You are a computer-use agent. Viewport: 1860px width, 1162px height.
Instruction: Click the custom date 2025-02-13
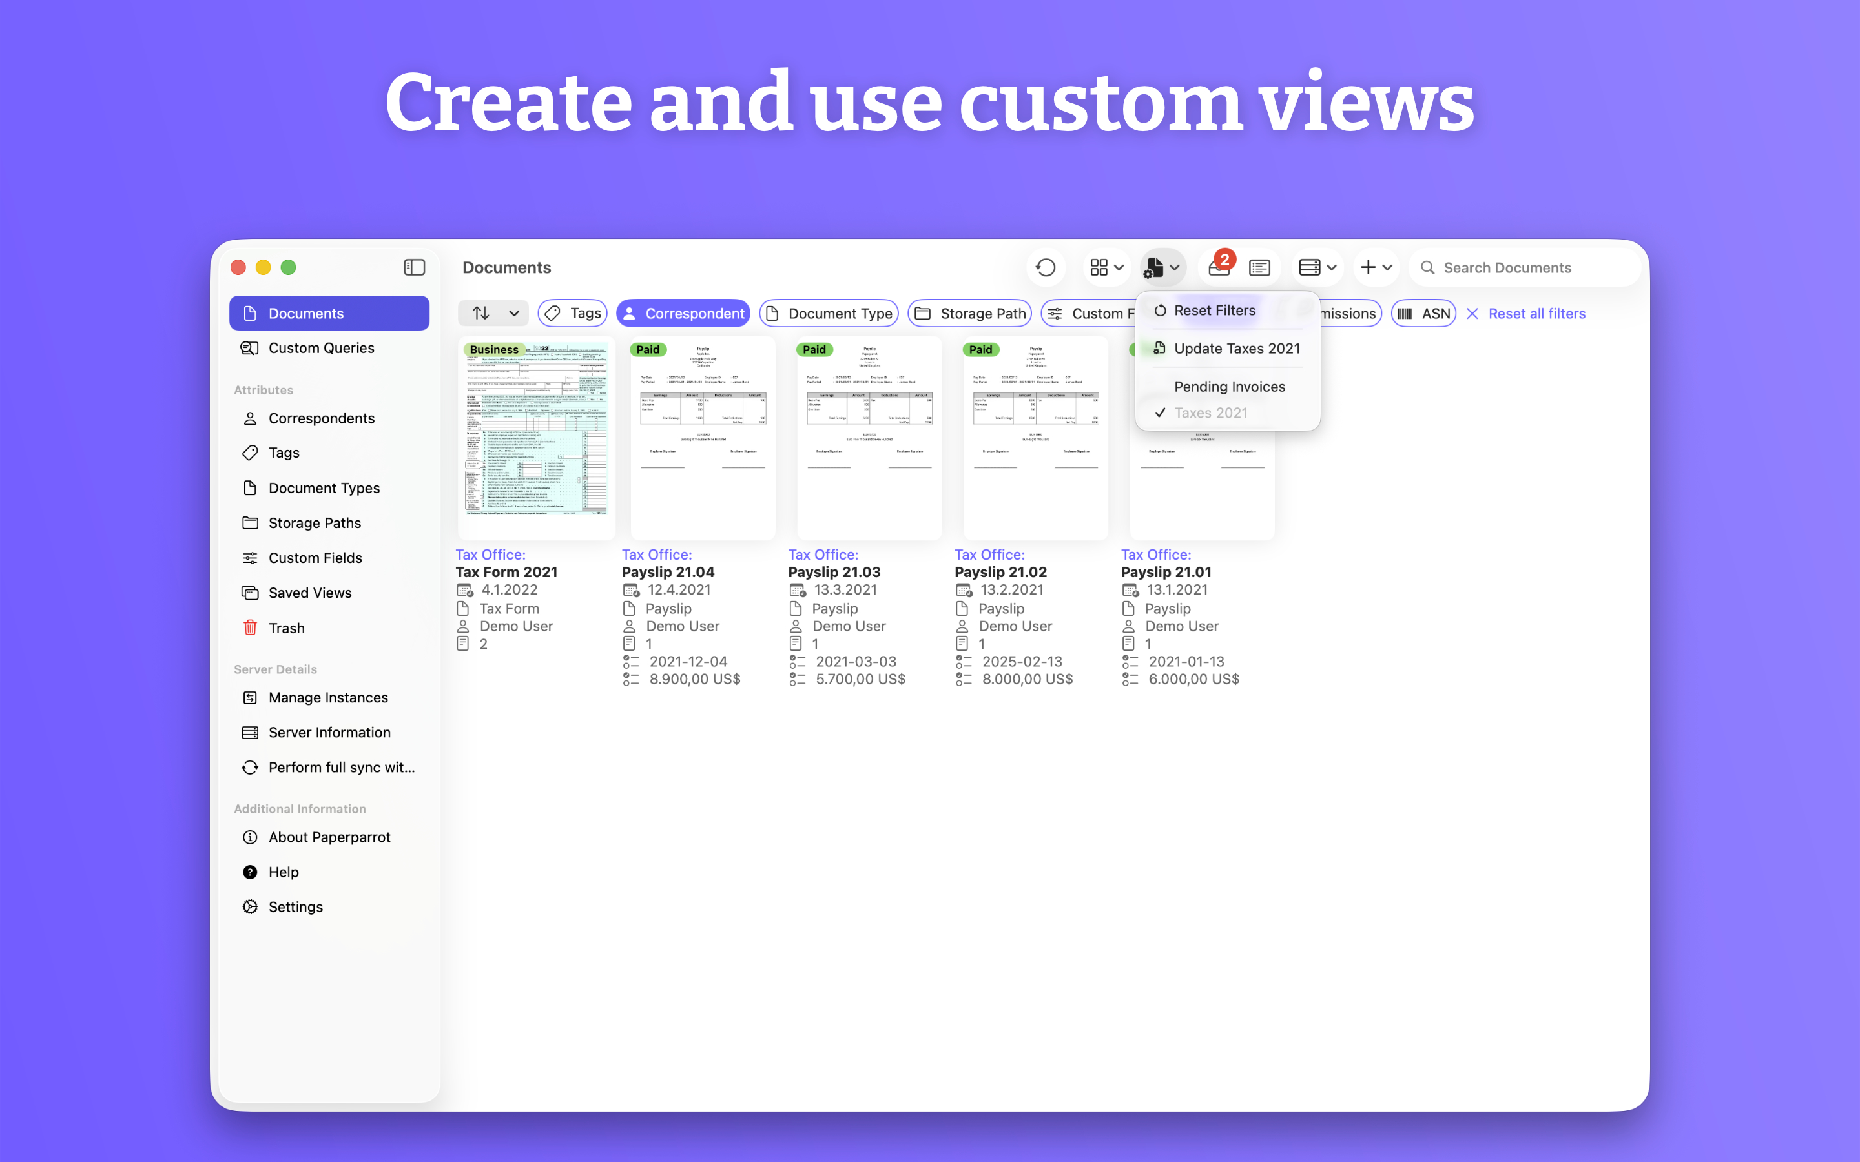pyautogui.click(x=1022, y=661)
